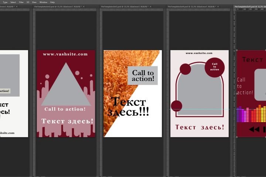Open the 3D menu
Image resolution: width=266 pixels, height=177 pixels.
28,2
